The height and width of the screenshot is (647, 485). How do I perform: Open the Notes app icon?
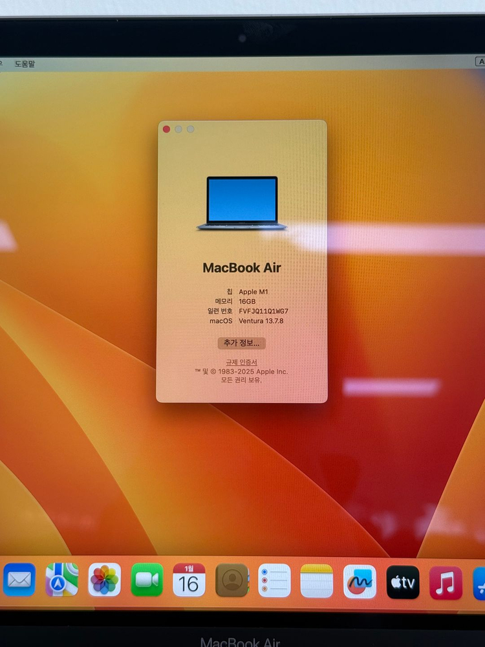pyautogui.click(x=317, y=581)
